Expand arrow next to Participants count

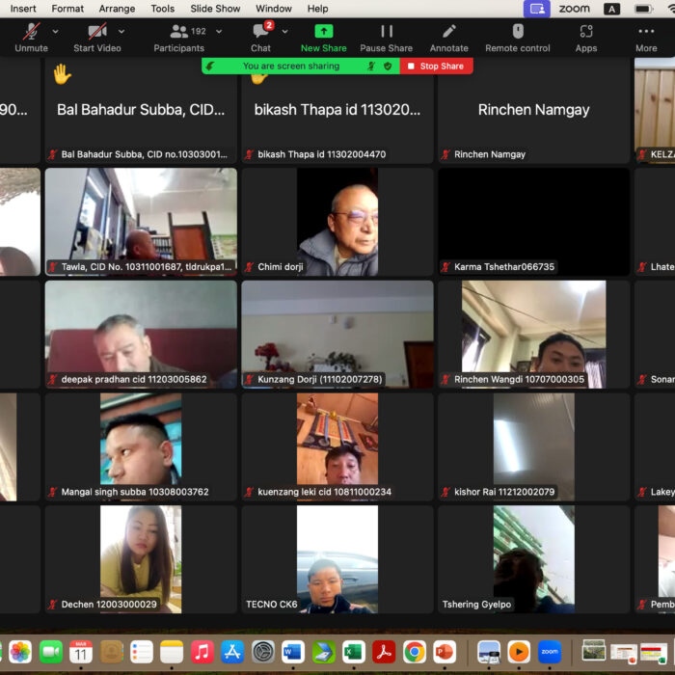tap(219, 32)
